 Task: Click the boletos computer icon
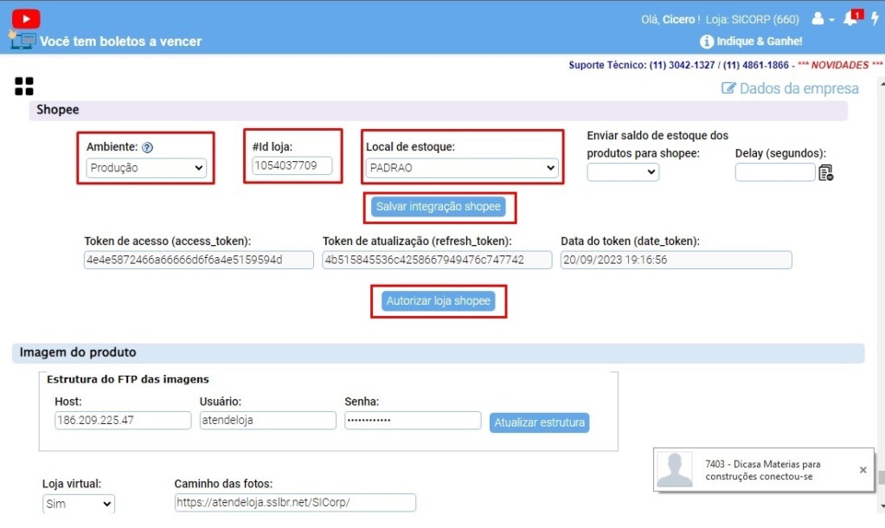(22, 41)
